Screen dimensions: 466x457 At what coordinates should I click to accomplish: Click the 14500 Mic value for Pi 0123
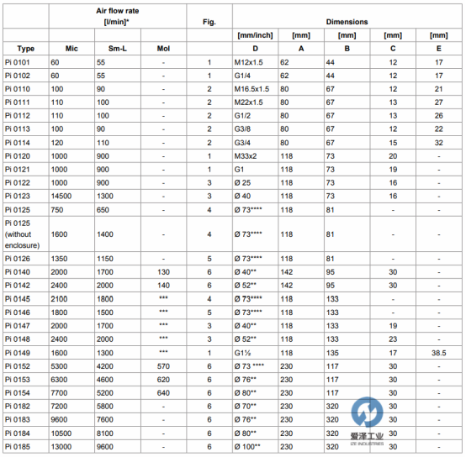tap(71, 196)
